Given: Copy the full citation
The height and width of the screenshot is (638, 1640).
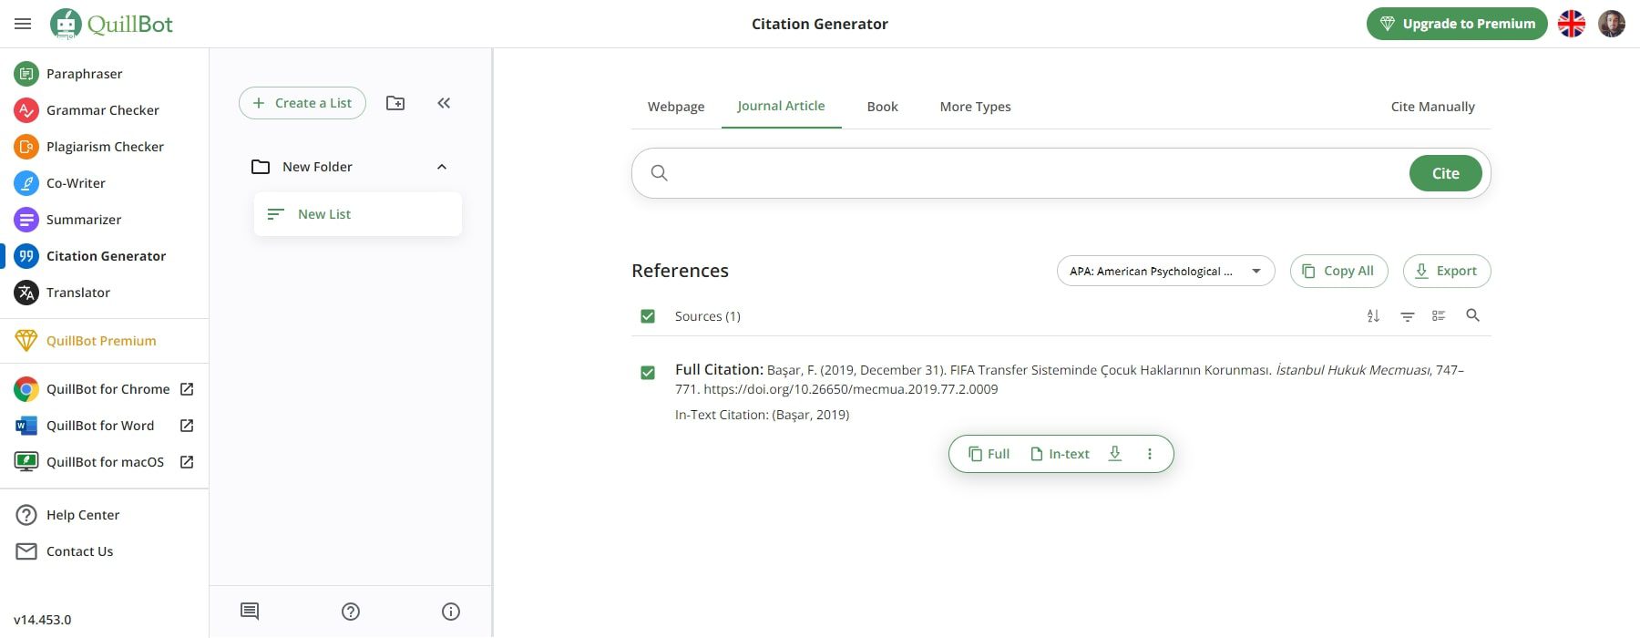Looking at the screenshot, I should click(x=989, y=453).
